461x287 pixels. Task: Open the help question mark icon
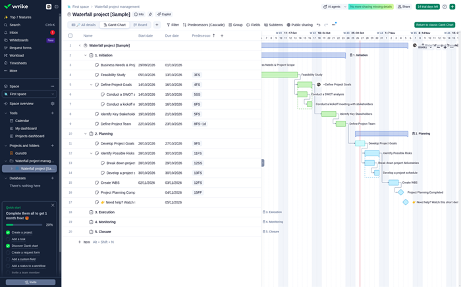[x=445, y=7]
